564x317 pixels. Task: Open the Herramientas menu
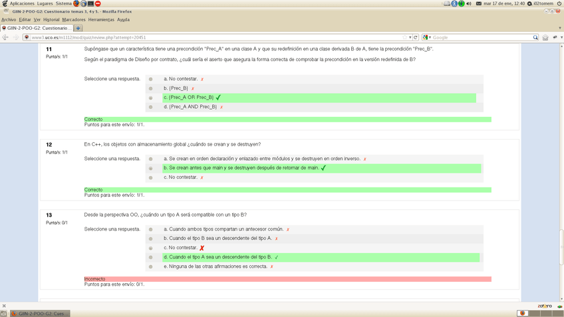coord(101,19)
